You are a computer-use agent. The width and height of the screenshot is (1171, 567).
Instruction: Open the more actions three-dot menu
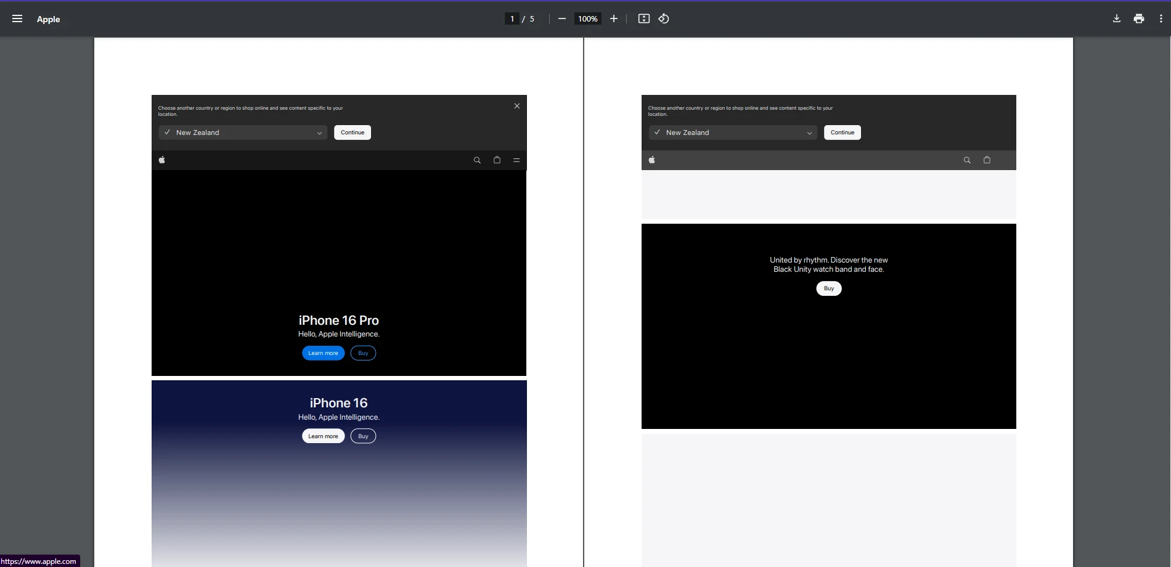(1161, 18)
